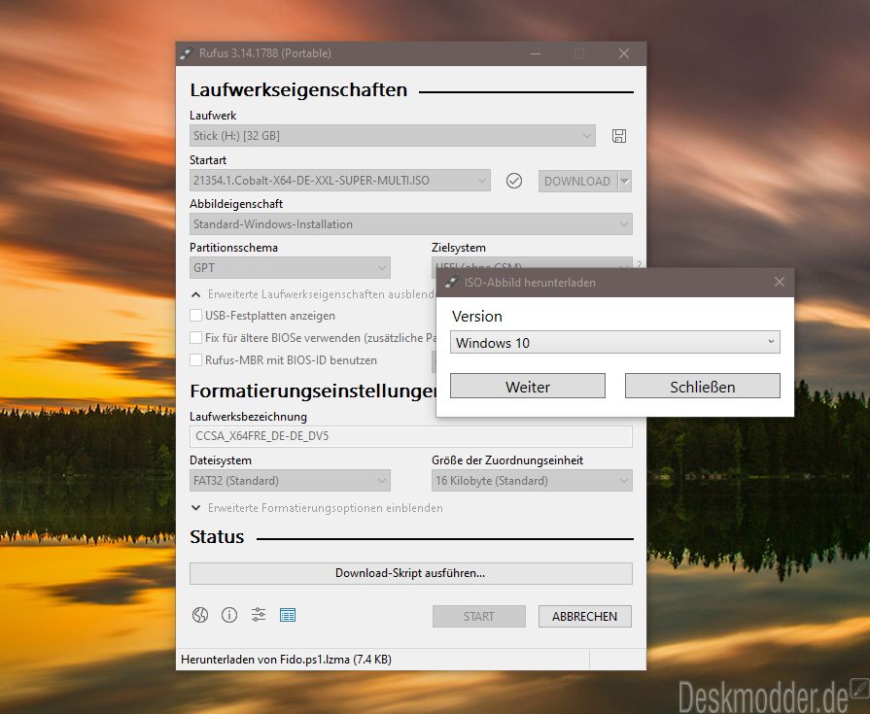Minimize the Rufus window
The image size is (870, 714).
tap(536, 53)
